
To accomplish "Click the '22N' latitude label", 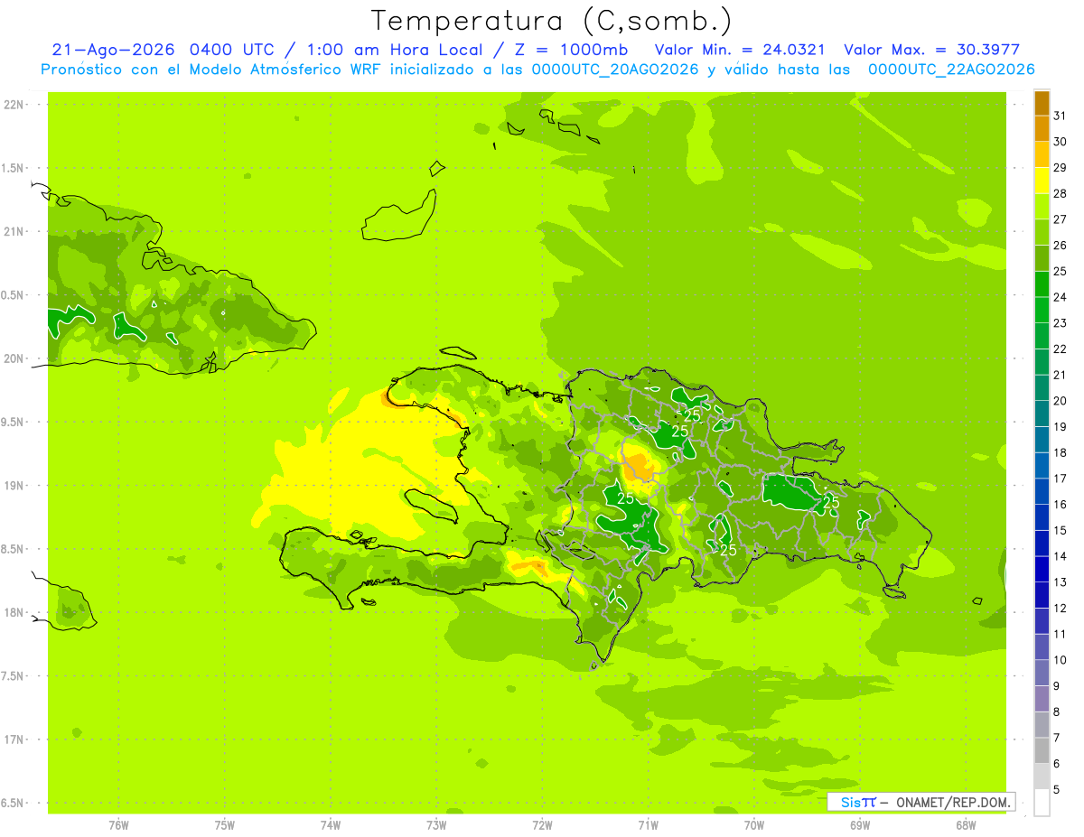I will coord(13,105).
